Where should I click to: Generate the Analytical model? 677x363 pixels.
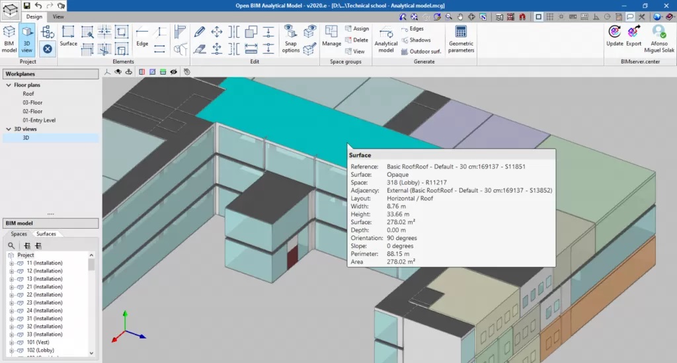pos(386,38)
